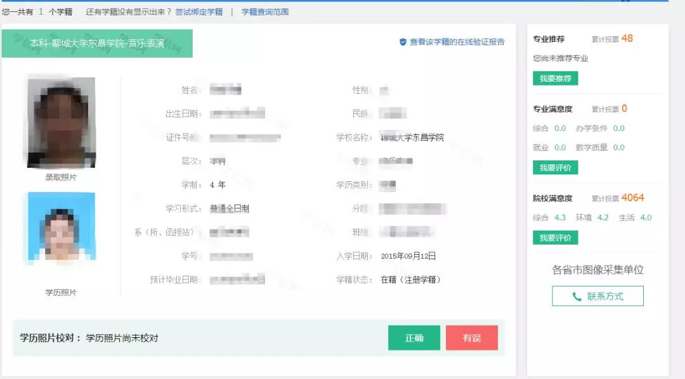Click the 专业推荐 vote count 48
This screenshot has height=379, width=685.
[627, 39]
